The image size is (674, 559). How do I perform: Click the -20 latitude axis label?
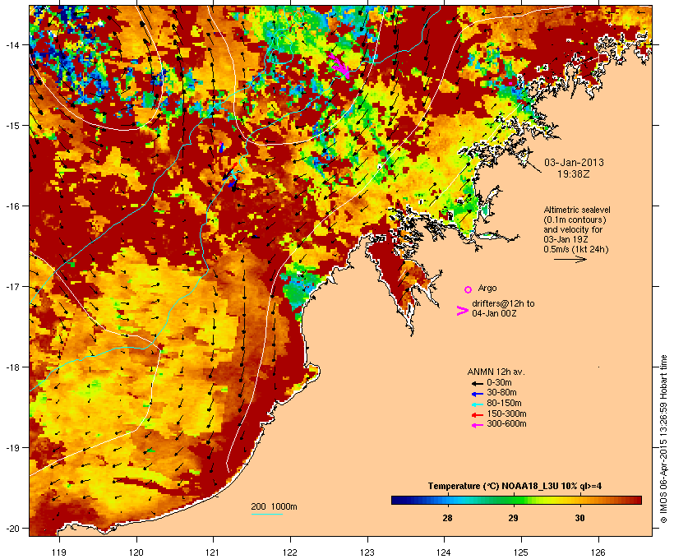(x=12, y=529)
